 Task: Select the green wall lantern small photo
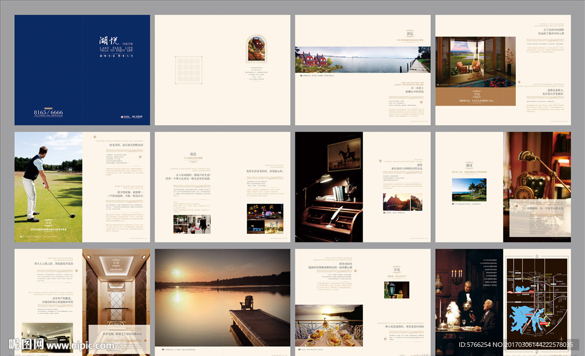(x=396, y=290)
